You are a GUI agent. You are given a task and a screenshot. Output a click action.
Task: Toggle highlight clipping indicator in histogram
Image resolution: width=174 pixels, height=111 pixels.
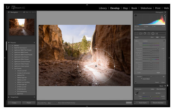[x=164, y=15]
